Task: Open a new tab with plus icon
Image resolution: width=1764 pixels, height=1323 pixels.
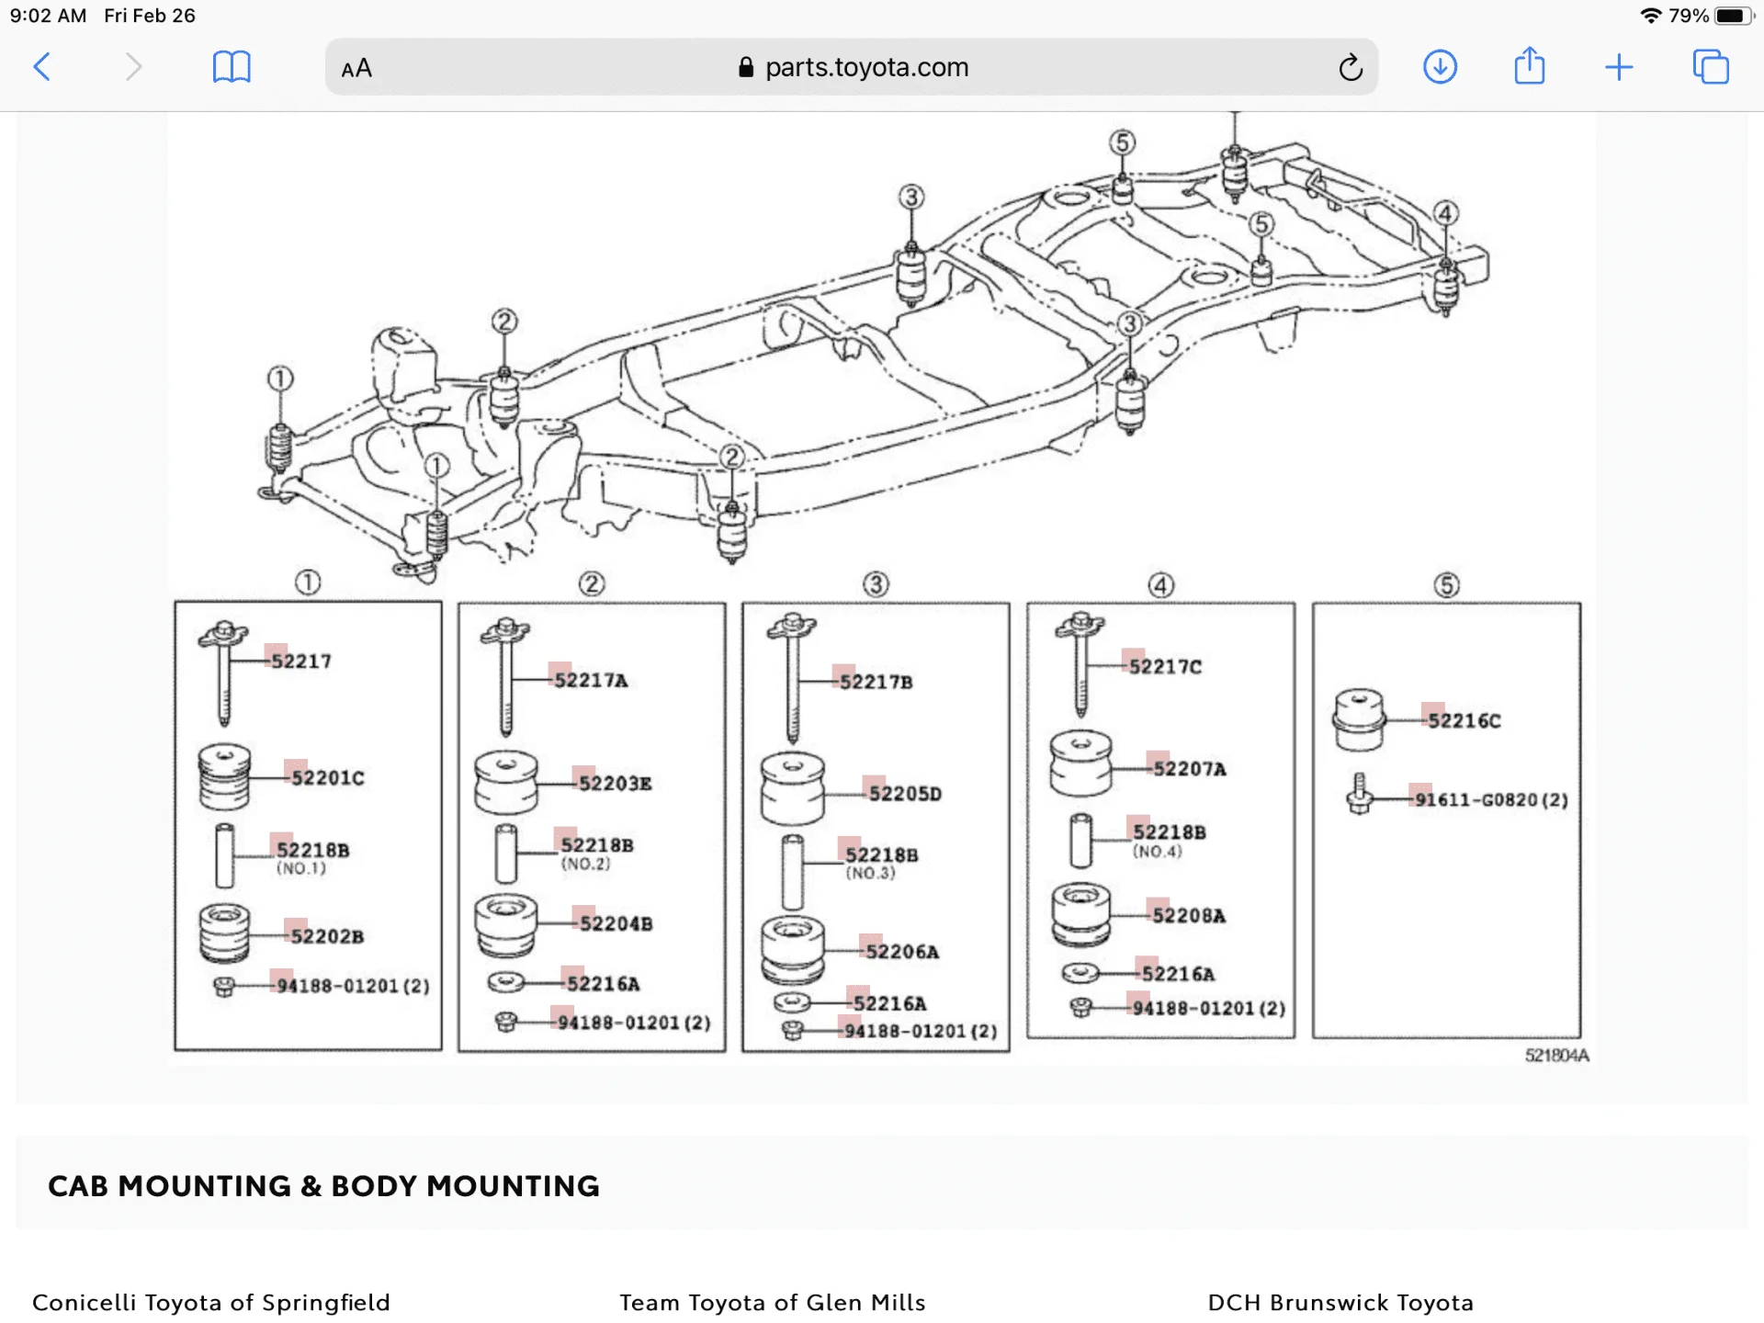Action: [x=1619, y=67]
